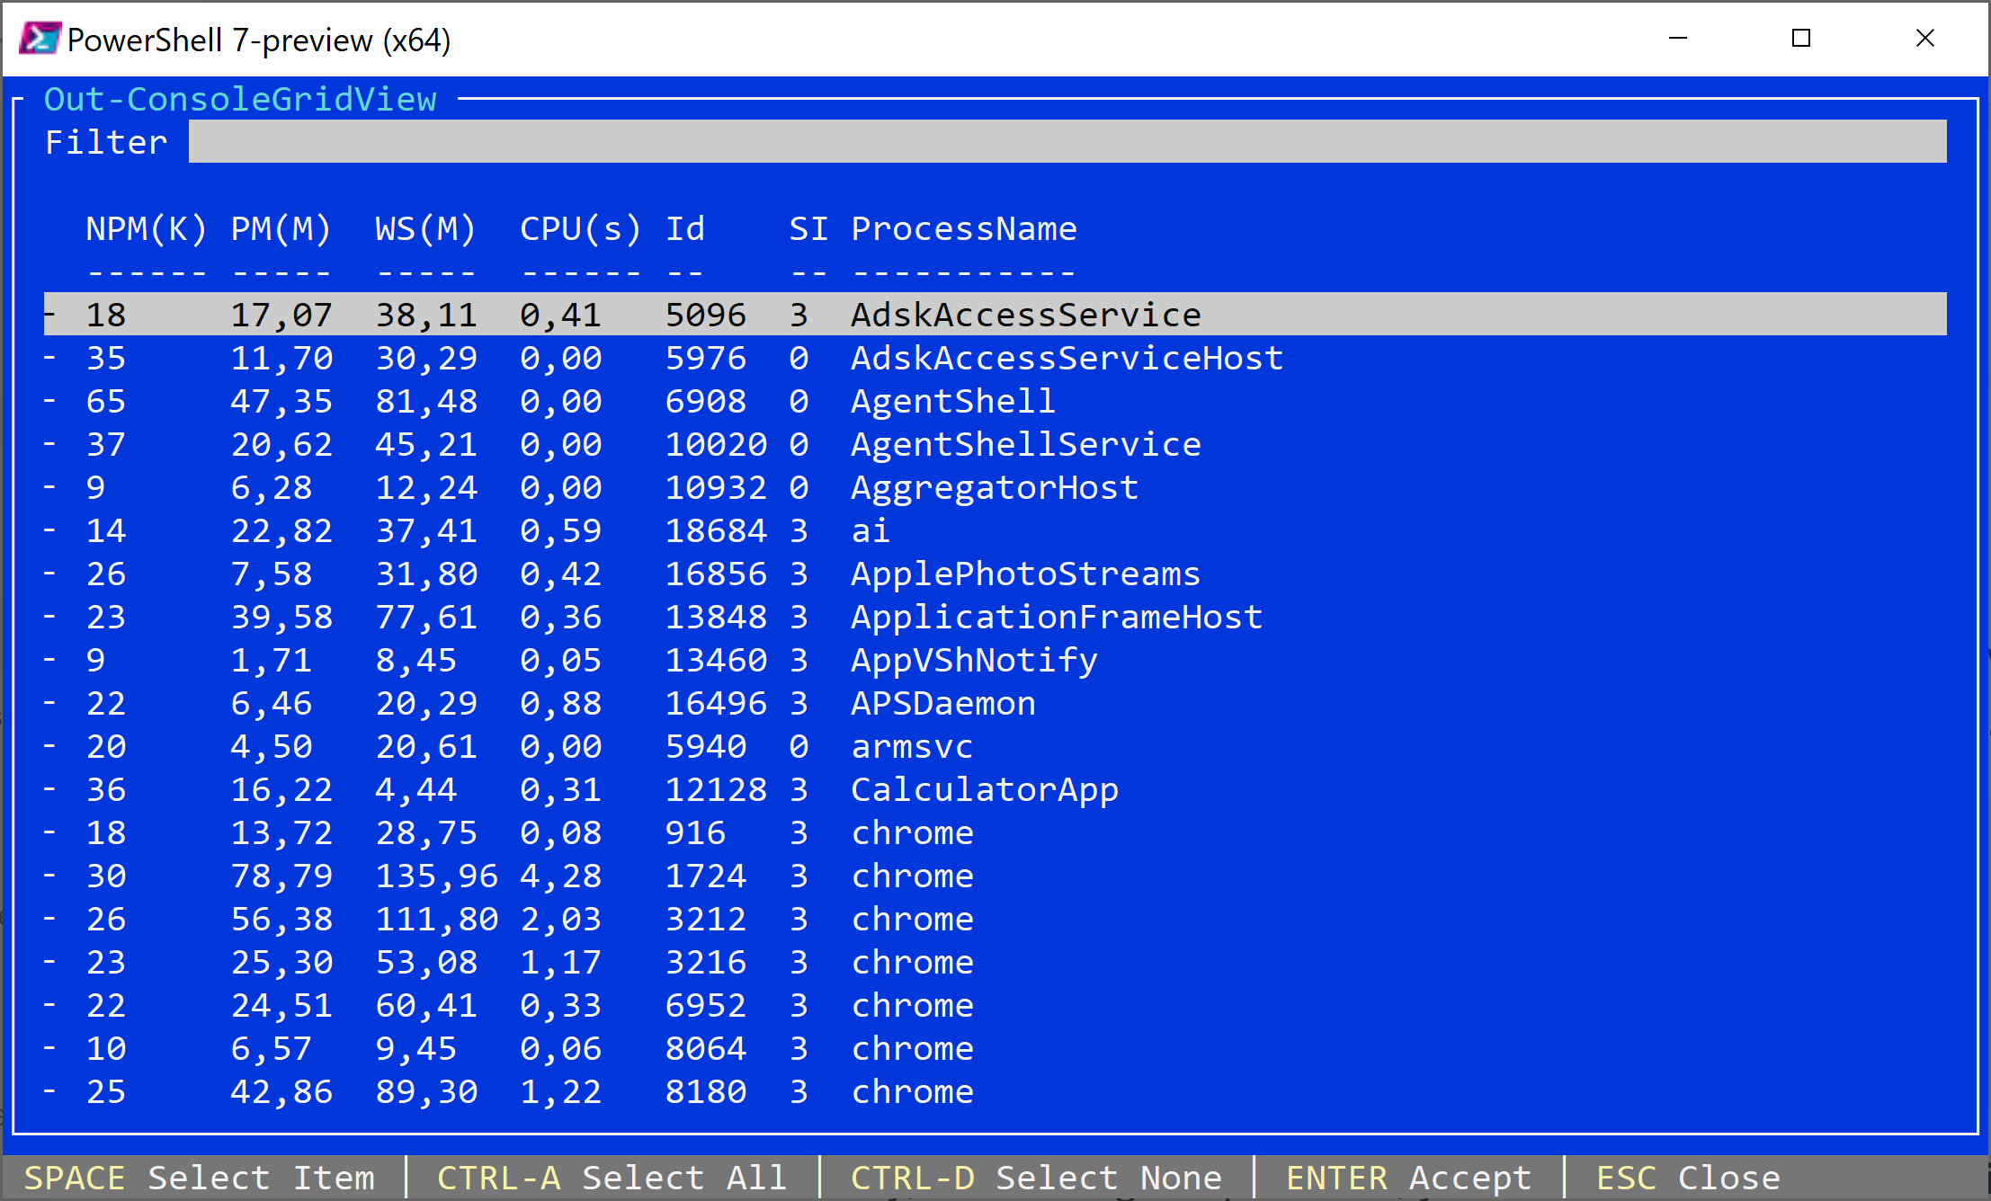Select the AggregatorHost process row

994,488
